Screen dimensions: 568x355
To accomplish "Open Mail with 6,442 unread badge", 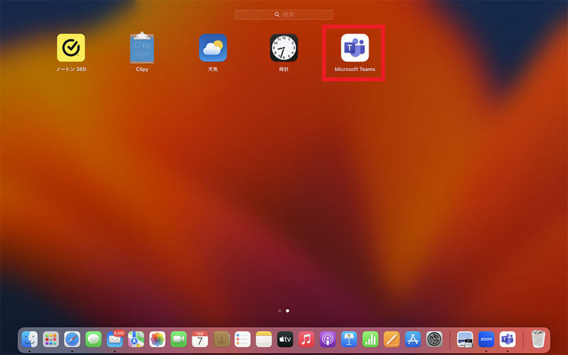I will pos(115,339).
